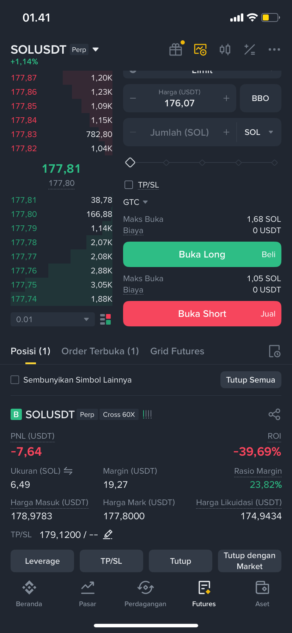292x633 pixels.
Task: Enable the TP/SL checkbox
Action: (129, 185)
